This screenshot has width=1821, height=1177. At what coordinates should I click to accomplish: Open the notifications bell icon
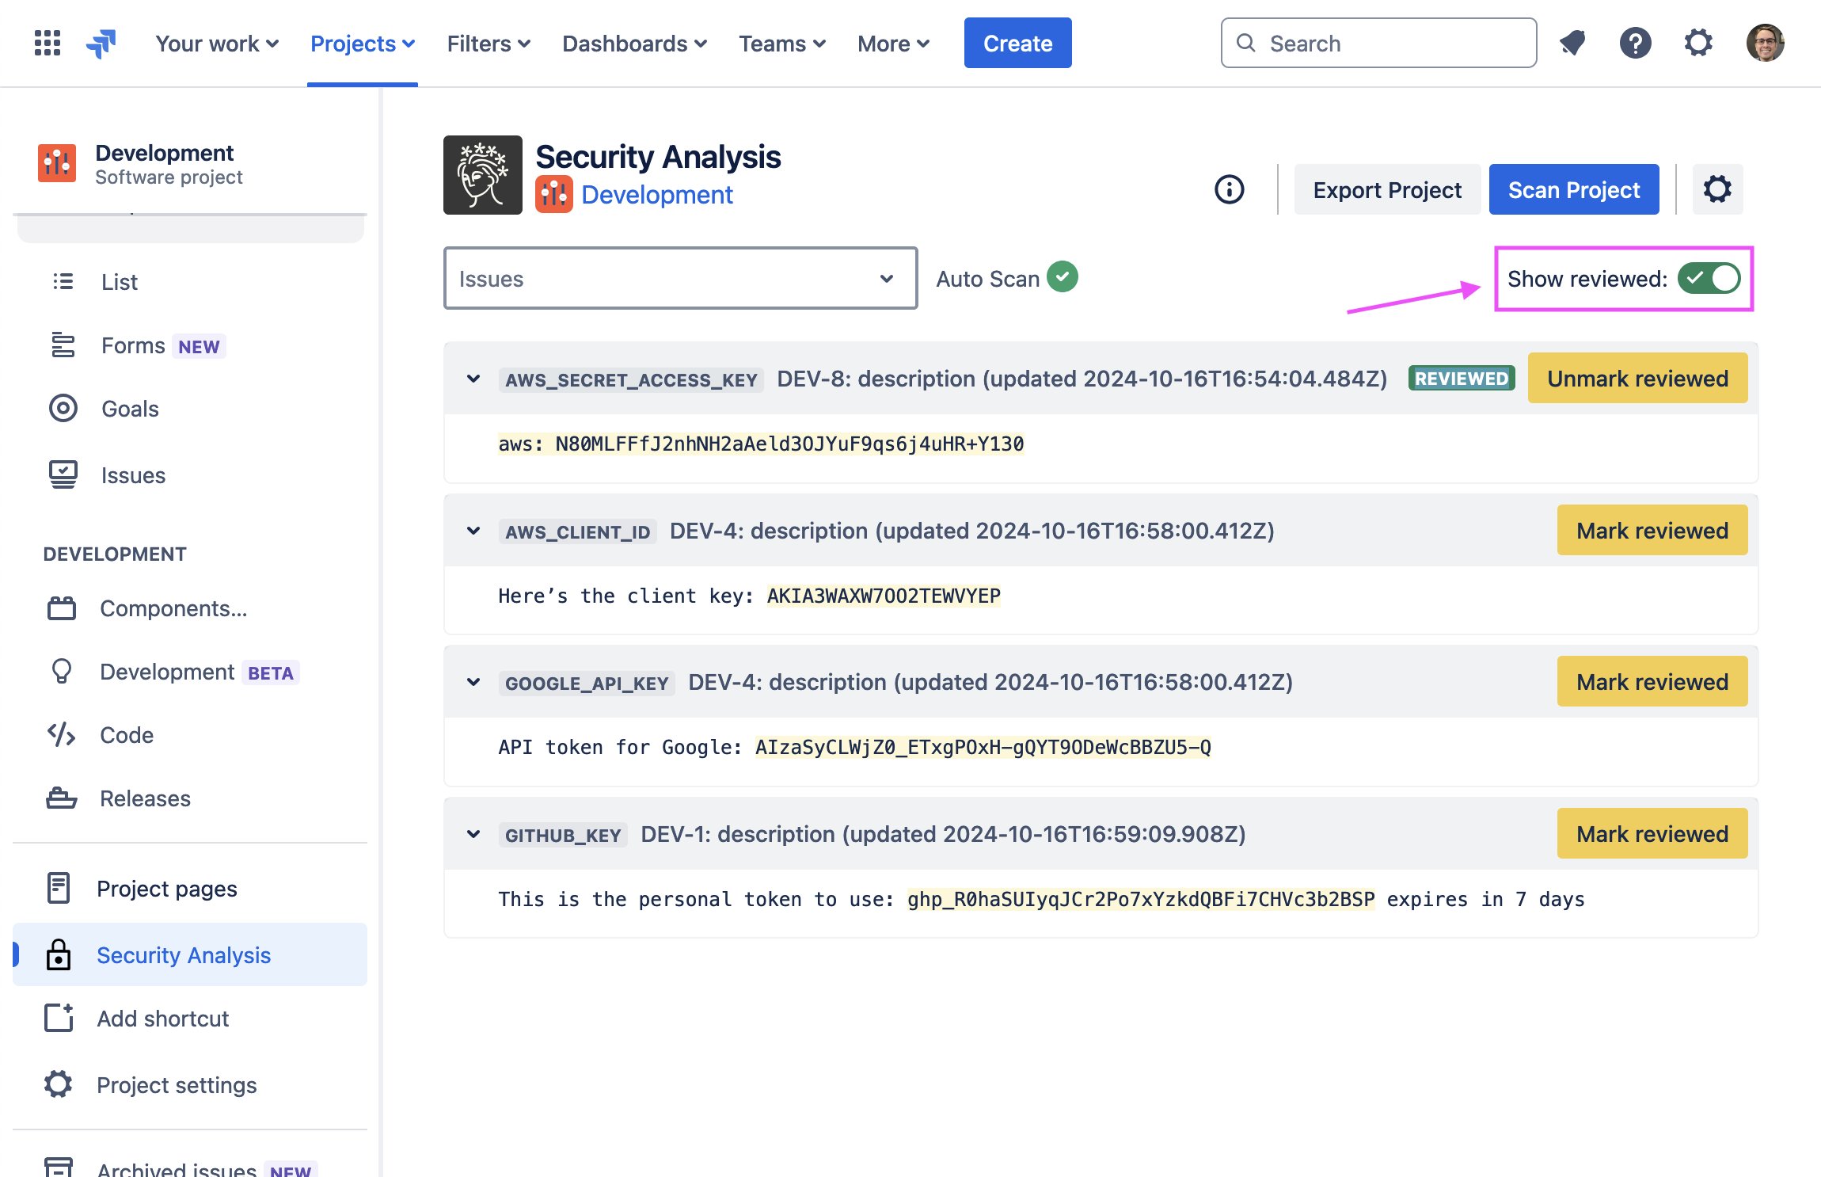[1572, 43]
